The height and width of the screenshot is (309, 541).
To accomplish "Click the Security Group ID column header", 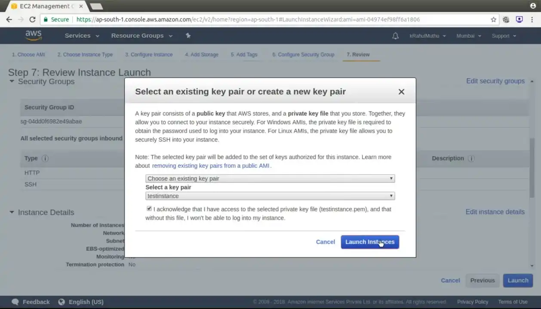I will (x=49, y=107).
